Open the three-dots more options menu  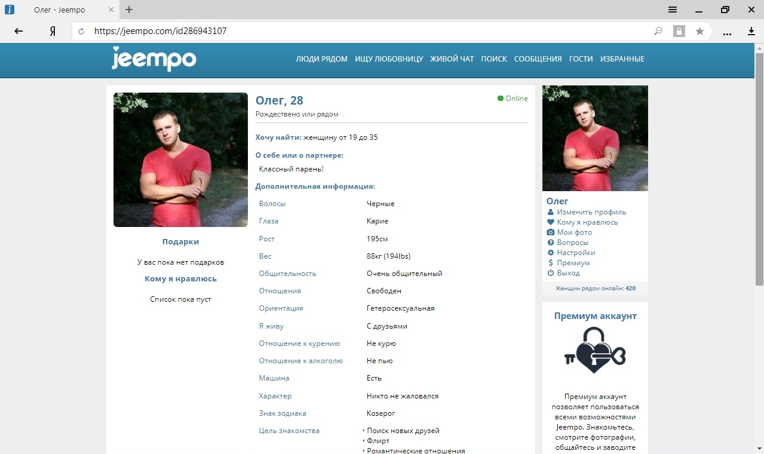tap(727, 33)
